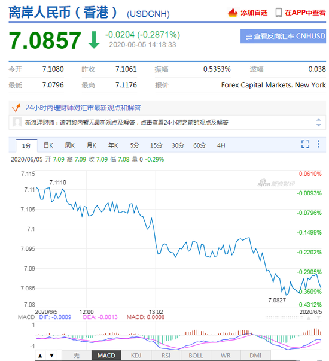Viewport: 329px width, 361px height.
Task: Switch to the 年K chart tab
Action: click(113, 145)
